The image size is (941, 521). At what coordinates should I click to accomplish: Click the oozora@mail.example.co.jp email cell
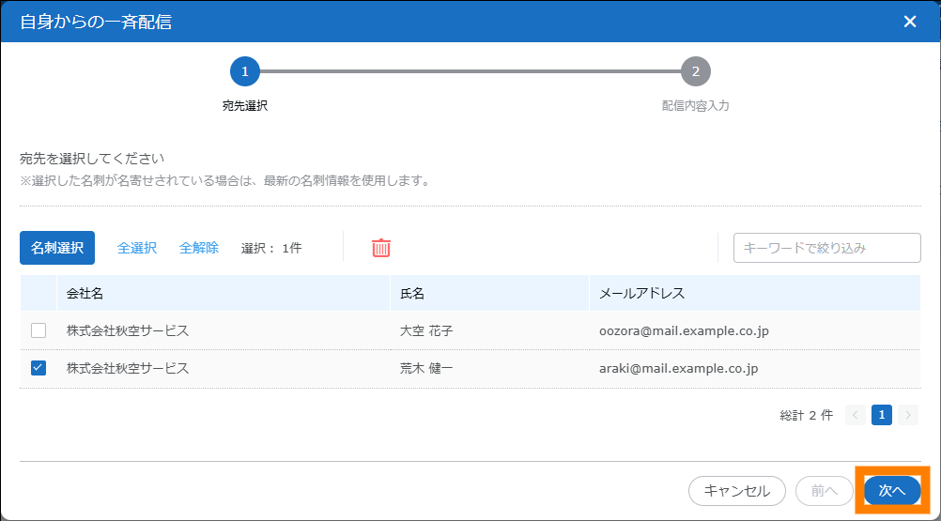click(677, 330)
